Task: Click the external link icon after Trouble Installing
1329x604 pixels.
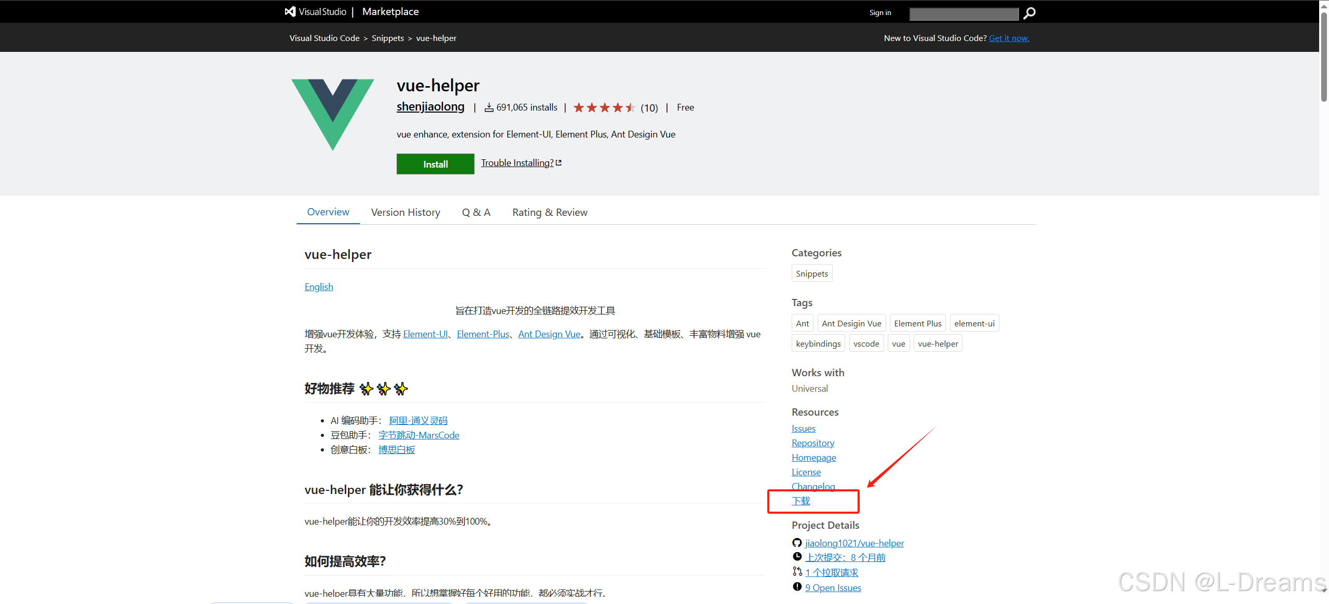Action: 559,163
